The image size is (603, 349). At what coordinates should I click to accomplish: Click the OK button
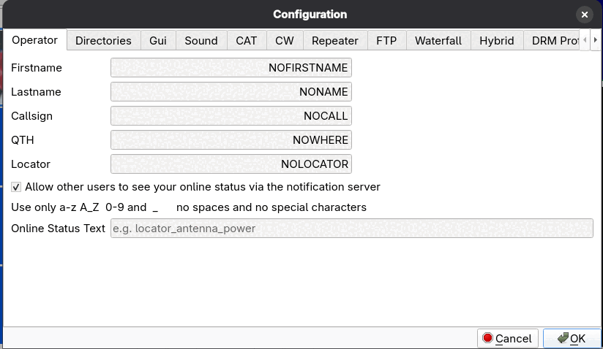(572, 339)
